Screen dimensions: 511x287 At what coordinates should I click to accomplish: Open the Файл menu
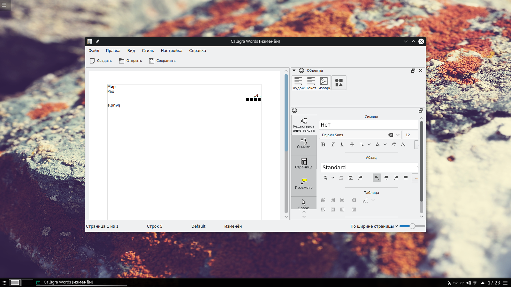click(94, 51)
